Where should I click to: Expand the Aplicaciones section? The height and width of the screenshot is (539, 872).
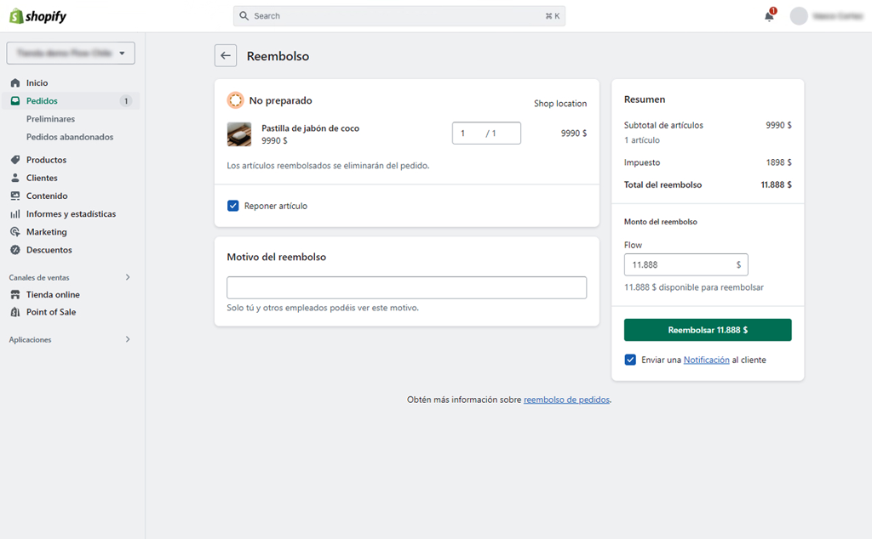point(128,340)
